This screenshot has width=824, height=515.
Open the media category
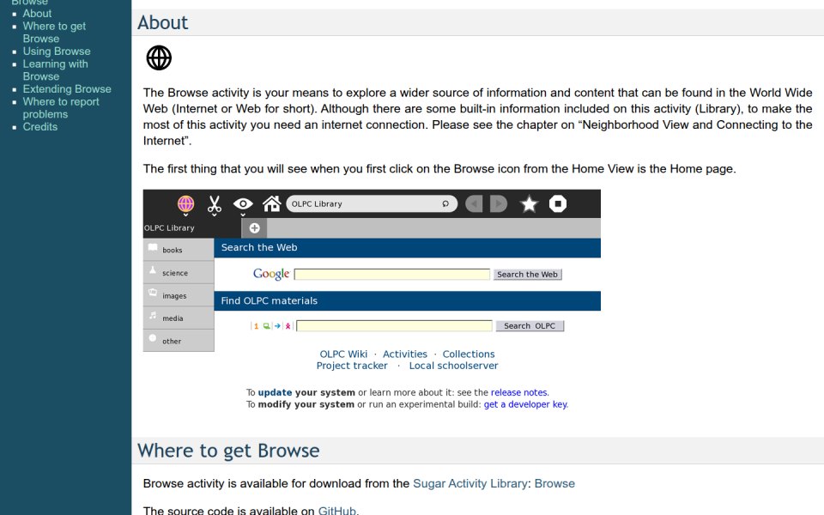click(x=179, y=318)
